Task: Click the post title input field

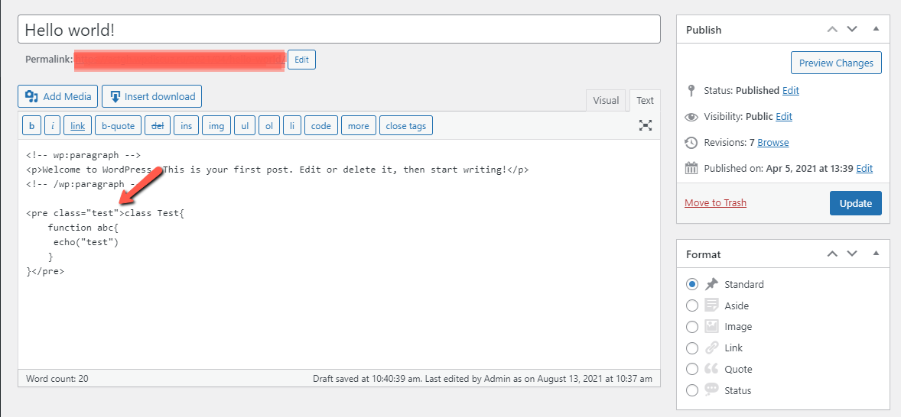Action: [x=339, y=30]
